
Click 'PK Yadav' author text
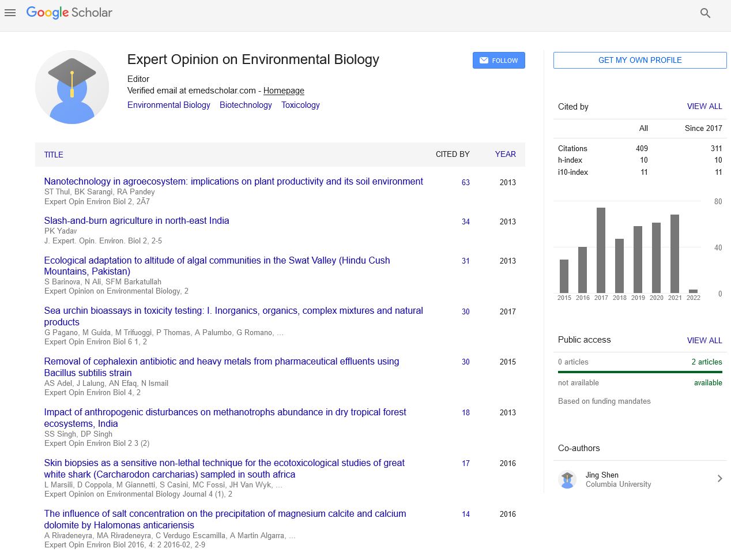click(x=61, y=231)
